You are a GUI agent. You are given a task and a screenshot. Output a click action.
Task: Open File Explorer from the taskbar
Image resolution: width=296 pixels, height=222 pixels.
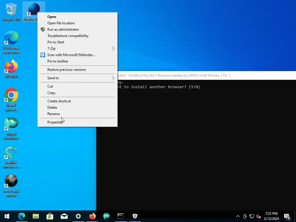coord(36,216)
